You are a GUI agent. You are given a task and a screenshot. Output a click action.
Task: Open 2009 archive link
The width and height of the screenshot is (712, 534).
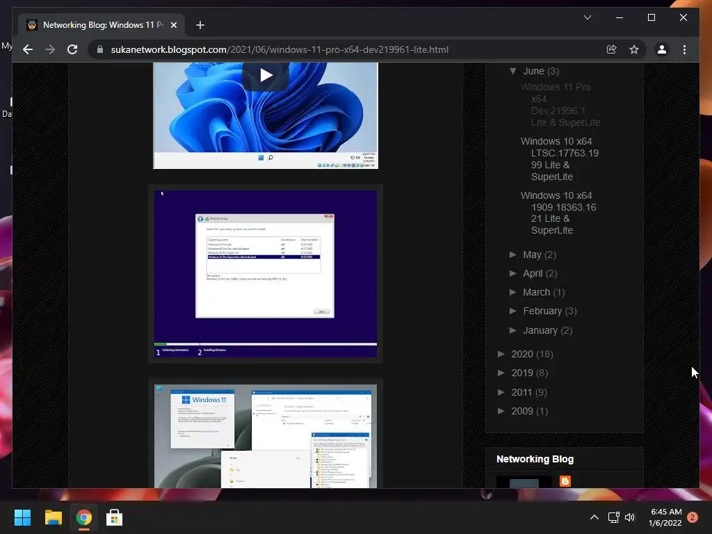click(522, 411)
